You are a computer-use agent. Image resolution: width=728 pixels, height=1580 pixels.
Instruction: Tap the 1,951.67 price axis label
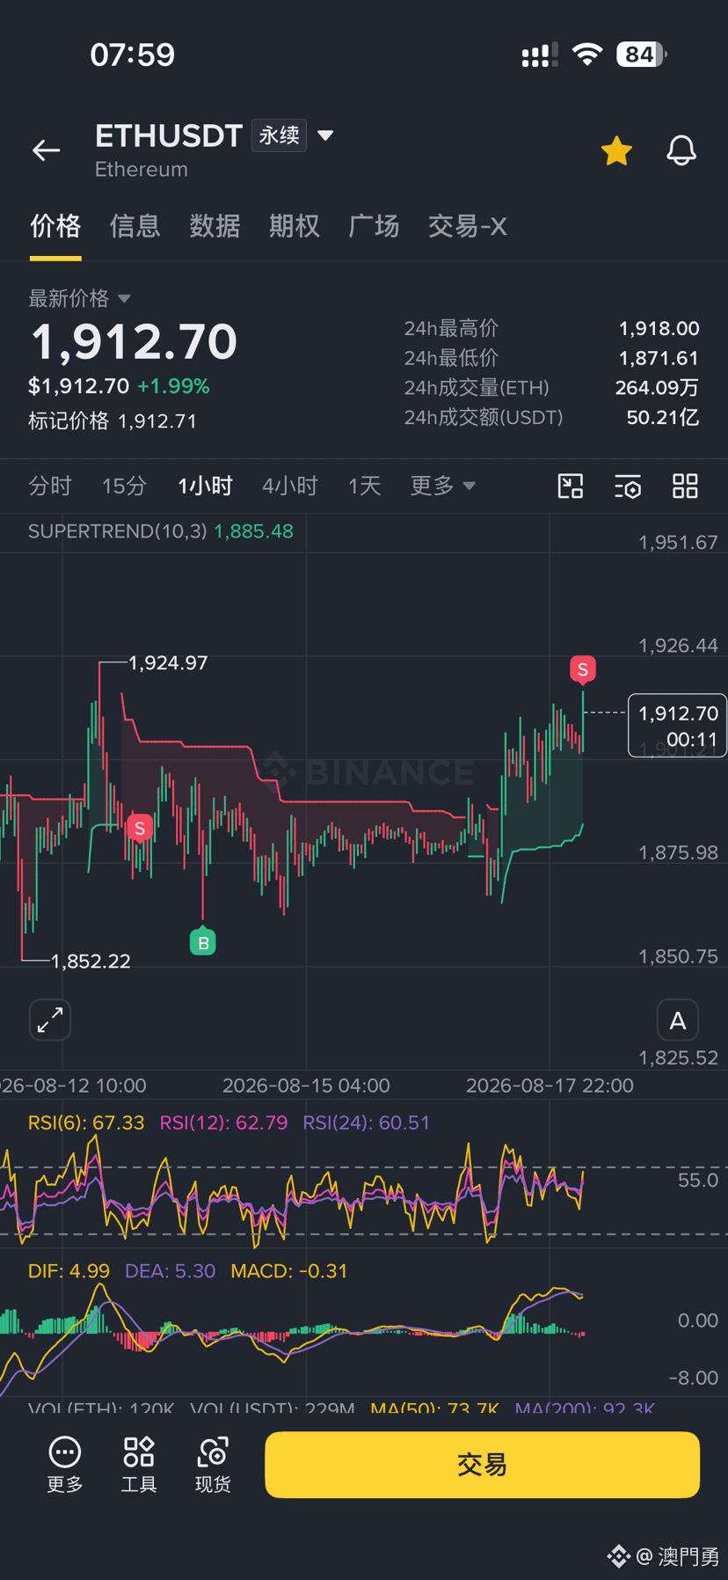point(678,542)
